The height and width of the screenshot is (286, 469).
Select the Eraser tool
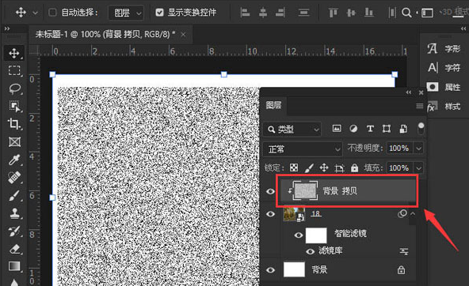(14, 249)
